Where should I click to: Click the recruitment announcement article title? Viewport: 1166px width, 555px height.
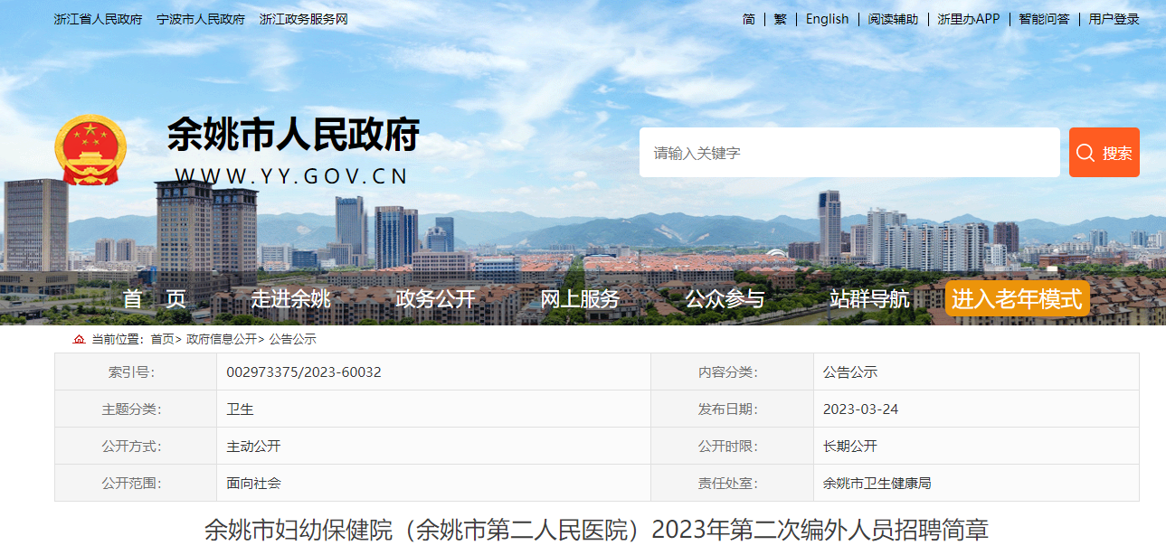(597, 530)
